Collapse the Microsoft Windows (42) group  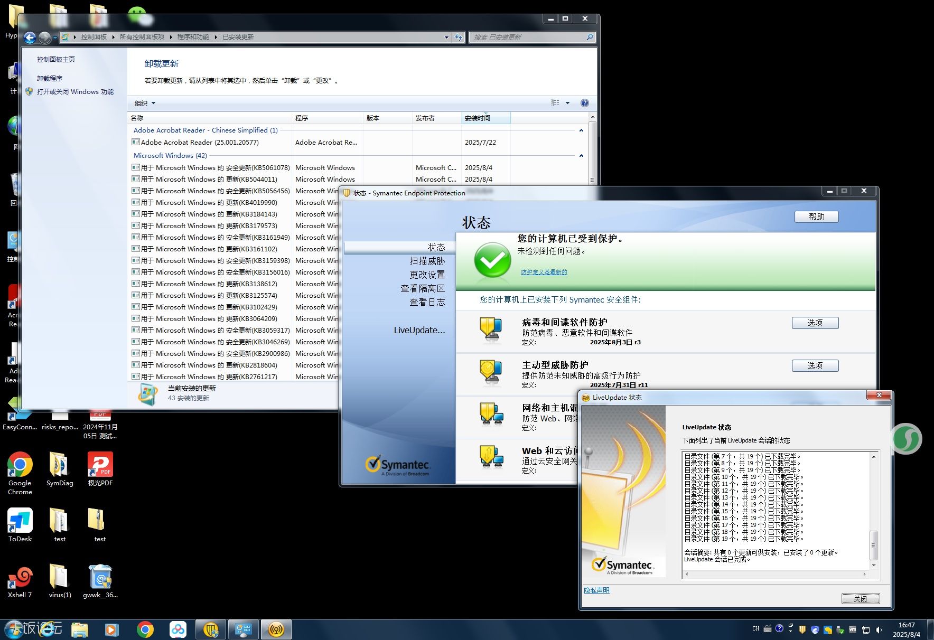(581, 156)
